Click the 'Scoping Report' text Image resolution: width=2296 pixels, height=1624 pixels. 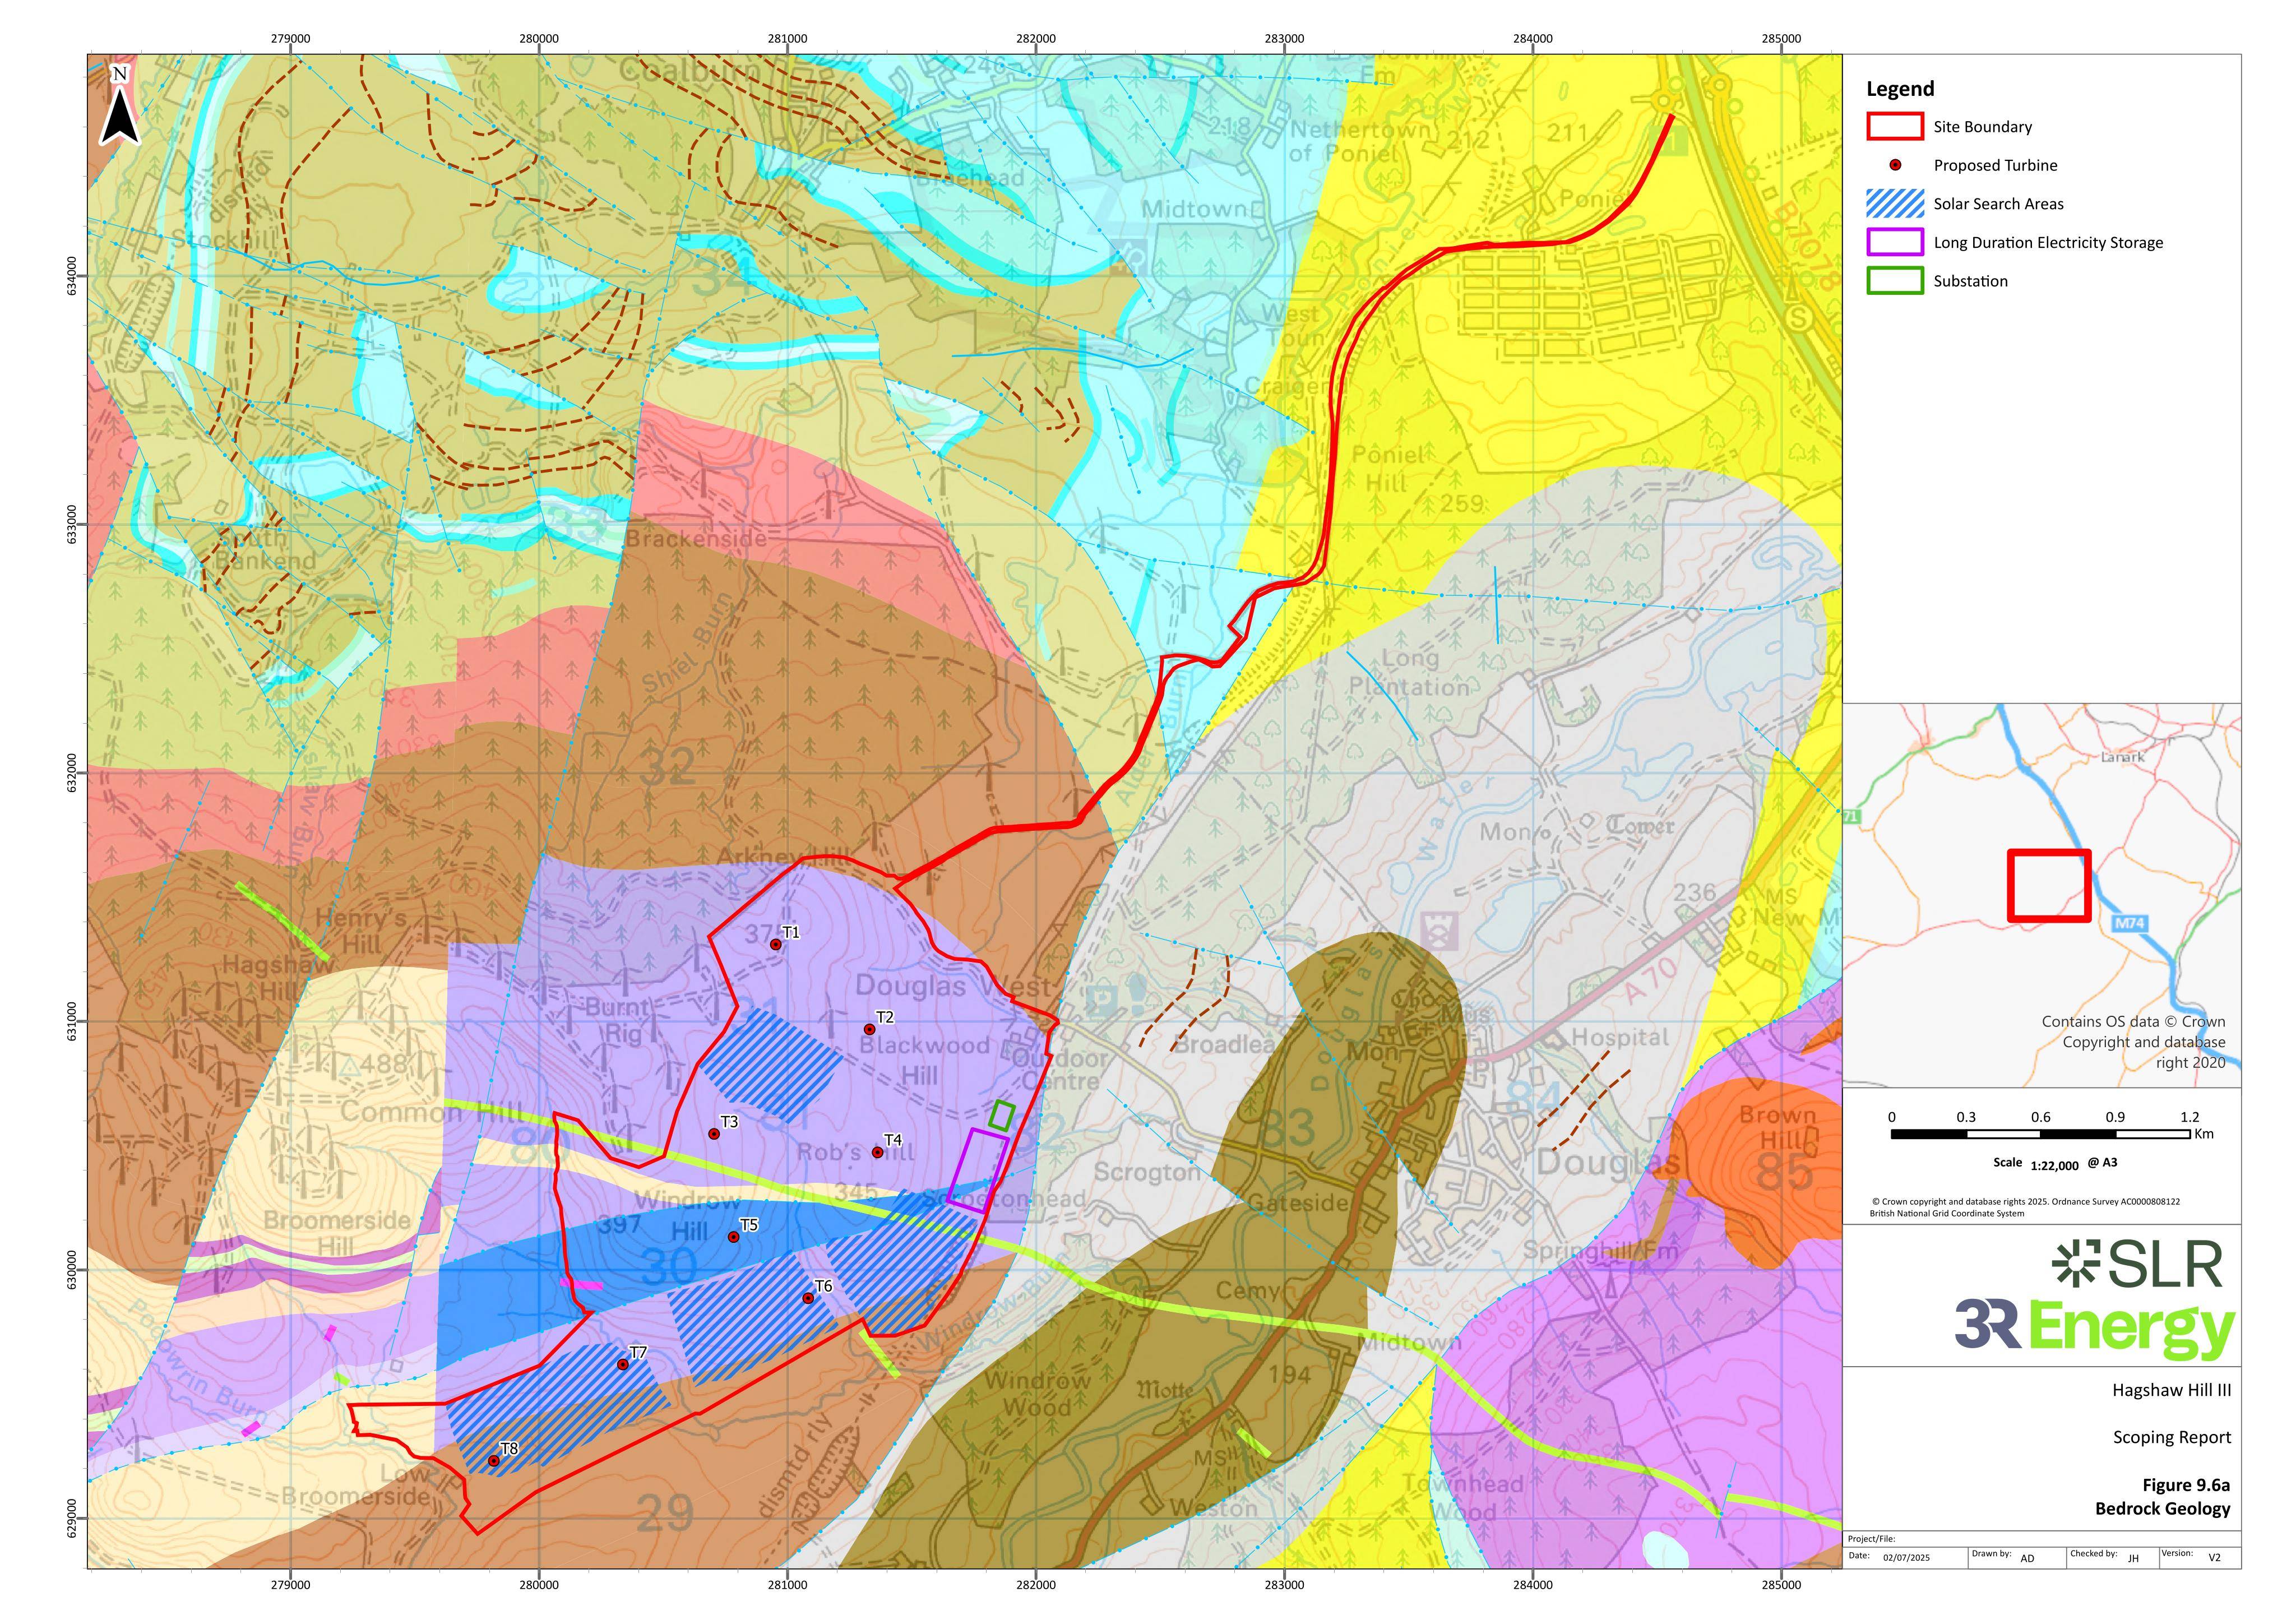2171,1437
